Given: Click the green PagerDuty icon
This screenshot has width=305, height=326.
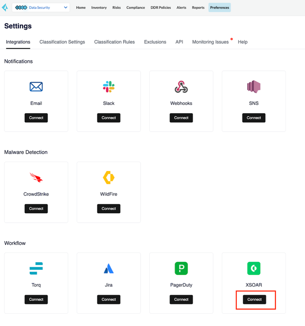Looking at the screenshot, I should pyautogui.click(x=181, y=268).
